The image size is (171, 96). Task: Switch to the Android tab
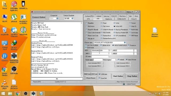99,16
